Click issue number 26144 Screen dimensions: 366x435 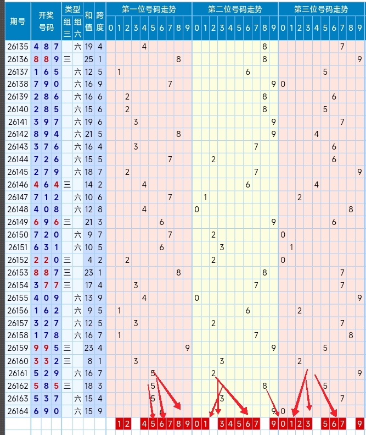18,159
